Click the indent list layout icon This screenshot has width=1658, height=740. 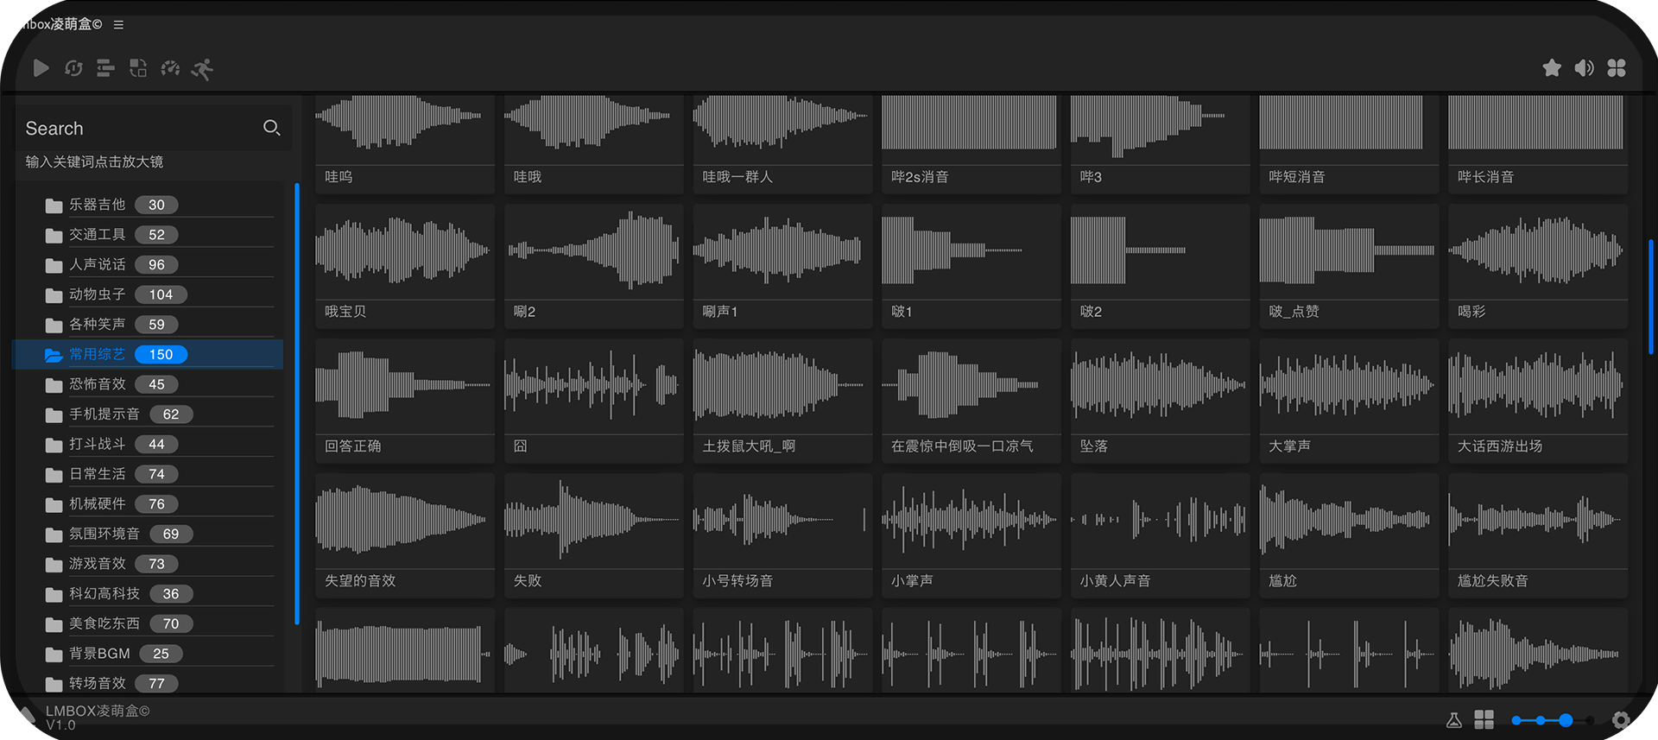click(105, 68)
